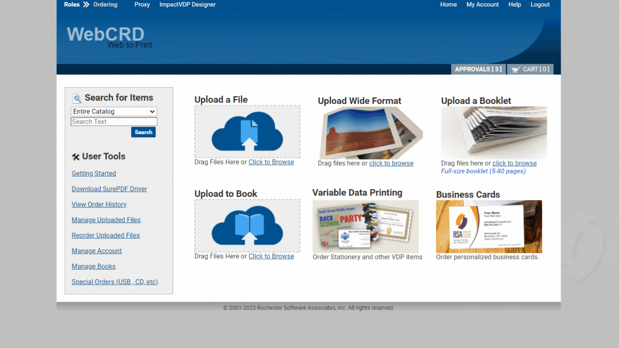Image resolution: width=619 pixels, height=348 pixels.
Task: Open the Manage Books link
Action: point(93,266)
